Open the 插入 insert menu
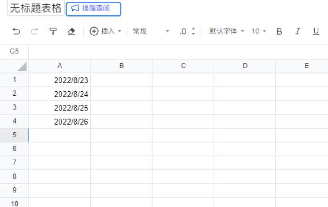 (105, 31)
